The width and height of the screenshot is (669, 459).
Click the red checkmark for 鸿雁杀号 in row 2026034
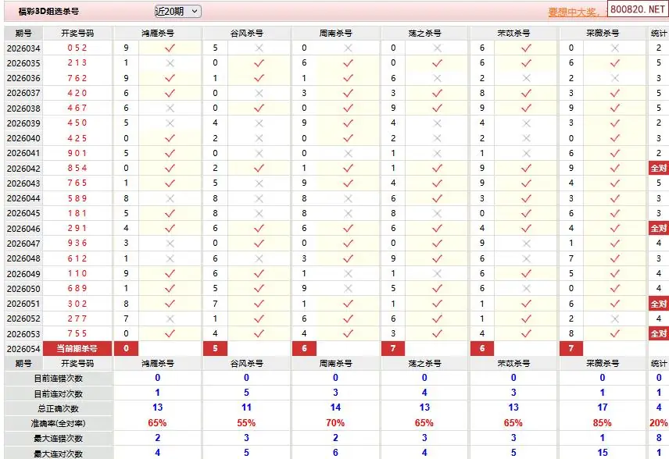(x=170, y=48)
